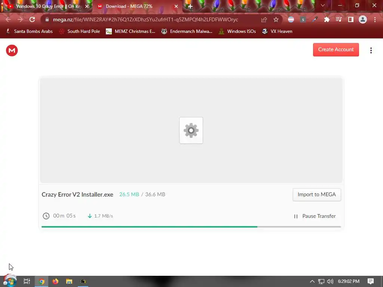Click the 6:29:02 PM clock

pos(349,281)
